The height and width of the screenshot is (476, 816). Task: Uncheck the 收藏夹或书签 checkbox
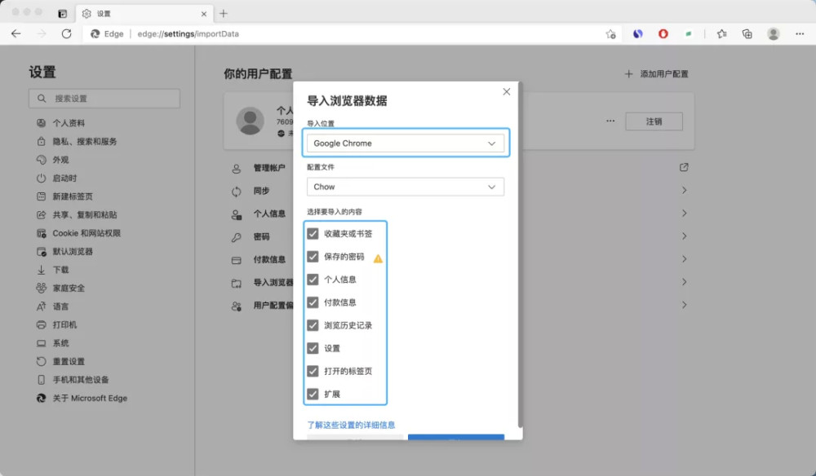click(x=313, y=234)
